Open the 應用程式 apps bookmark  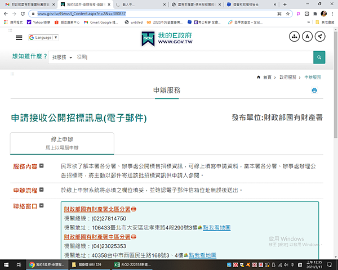click(14, 22)
